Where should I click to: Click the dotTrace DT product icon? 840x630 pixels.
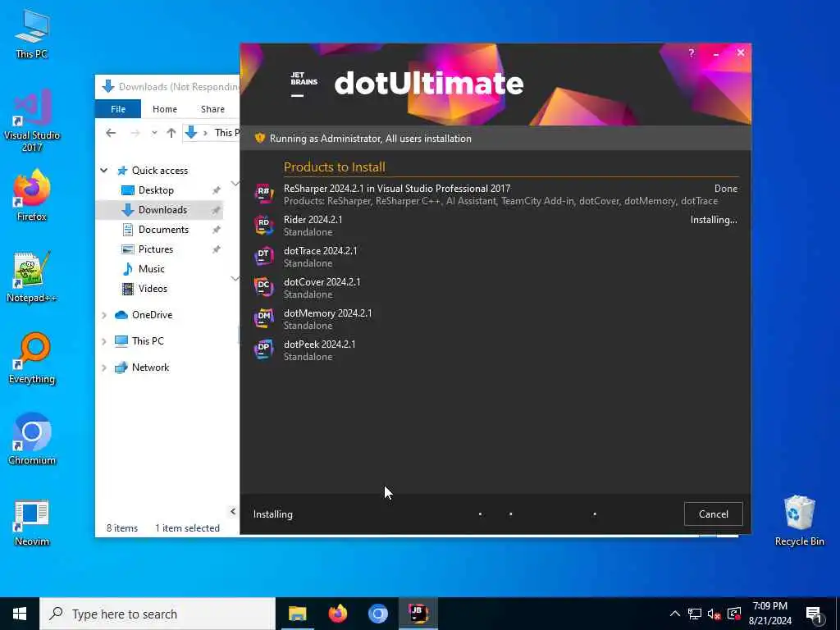pyautogui.click(x=263, y=256)
